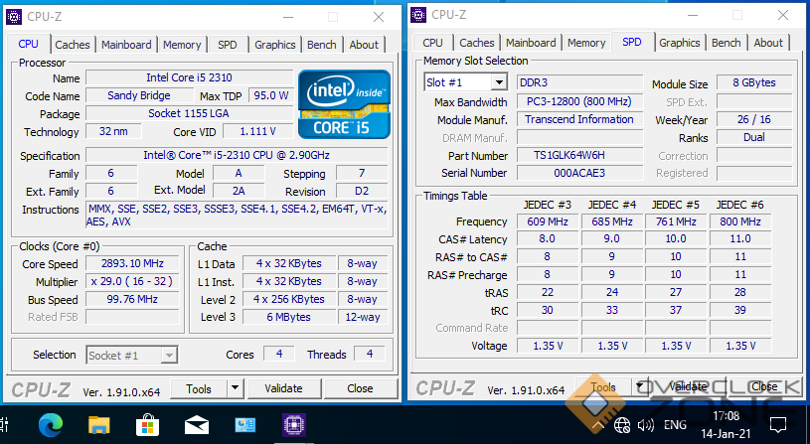The image size is (810, 444).
Task: Click the Multiplier value x 29.0 (16 - 32)
Action: [x=132, y=281]
